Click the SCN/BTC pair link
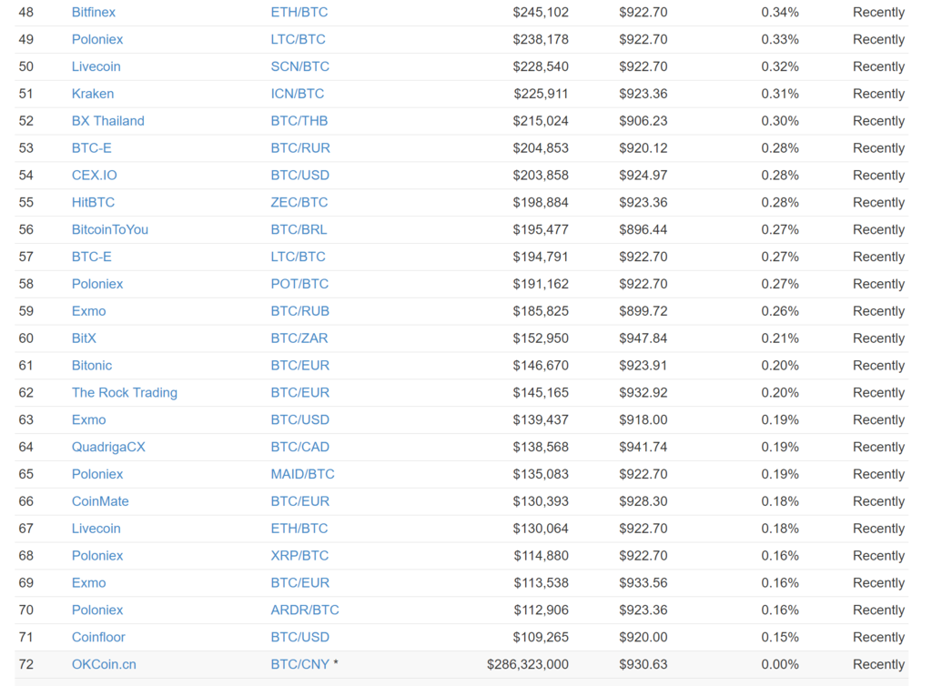The height and width of the screenshot is (686, 932). pyautogui.click(x=299, y=66)
